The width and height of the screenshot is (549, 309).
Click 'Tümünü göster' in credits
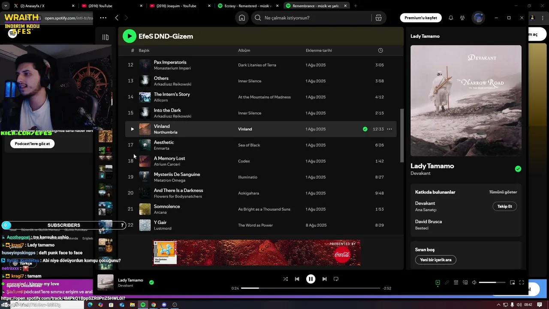pyautogui.click(x=503, y=192)
